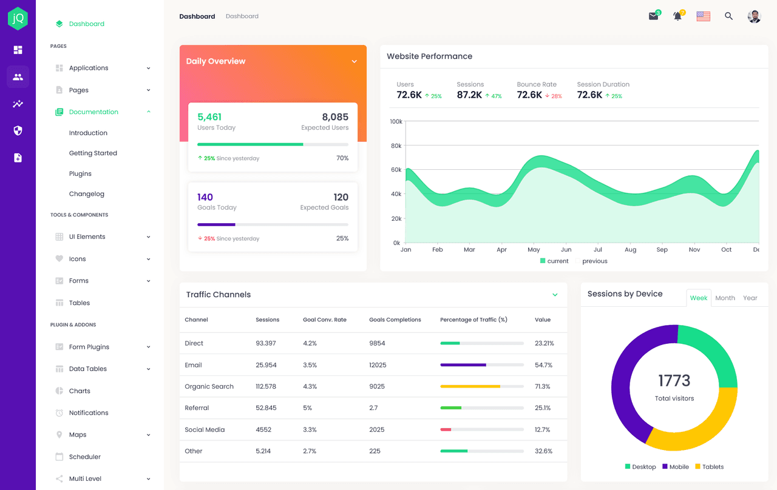Screen dimensions: 777x490
Task: Expand the Form Plugins chevron
Action: click(149, 347)
